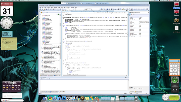Screen dimensions: 181x102
Task: Open the Debug menu
Action: pyautogui.click(x=56, y=7)
